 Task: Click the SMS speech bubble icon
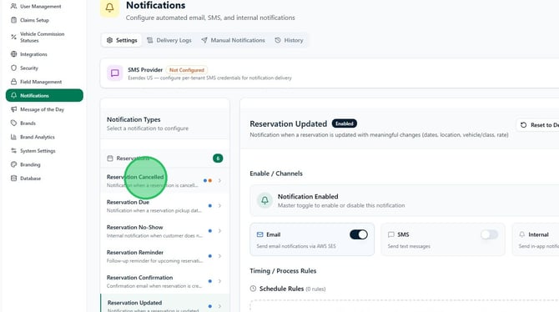(391, 234)
